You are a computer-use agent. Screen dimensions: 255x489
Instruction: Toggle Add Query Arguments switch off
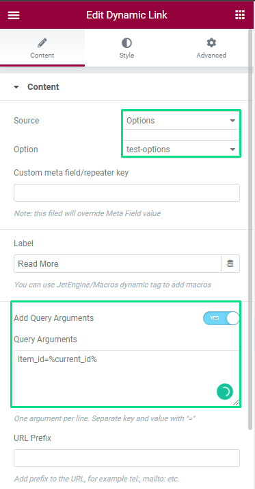coord(221,318)
